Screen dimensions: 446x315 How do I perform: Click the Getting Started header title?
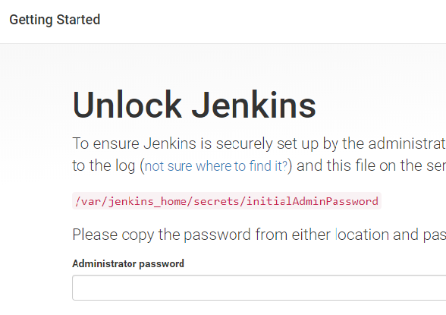(55, 20)
